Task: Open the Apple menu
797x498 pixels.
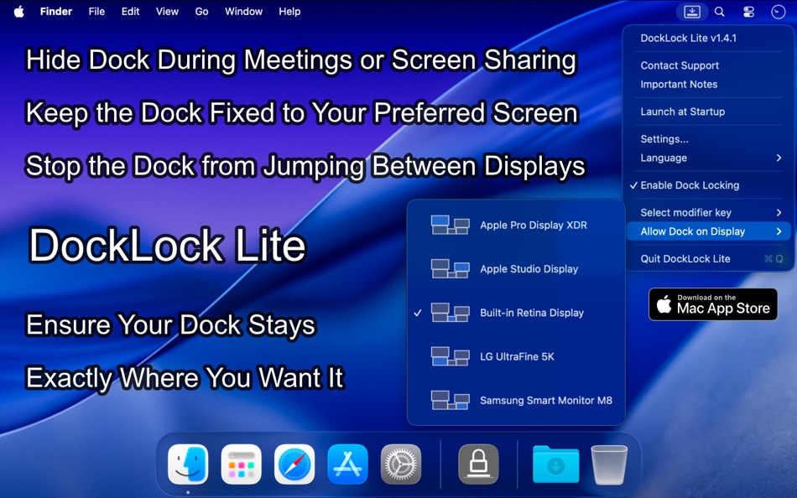Action: pos(18,11)
